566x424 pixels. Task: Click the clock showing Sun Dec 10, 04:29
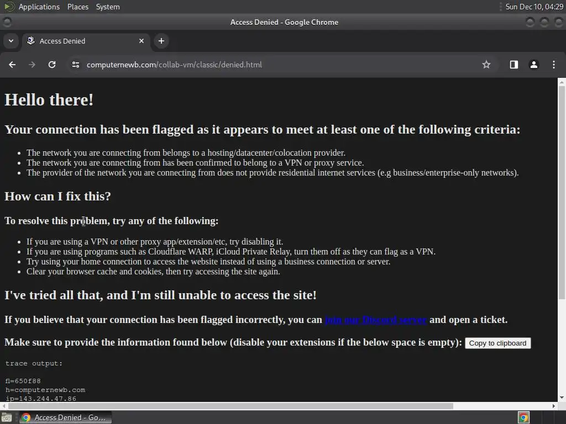coord(534,7)
